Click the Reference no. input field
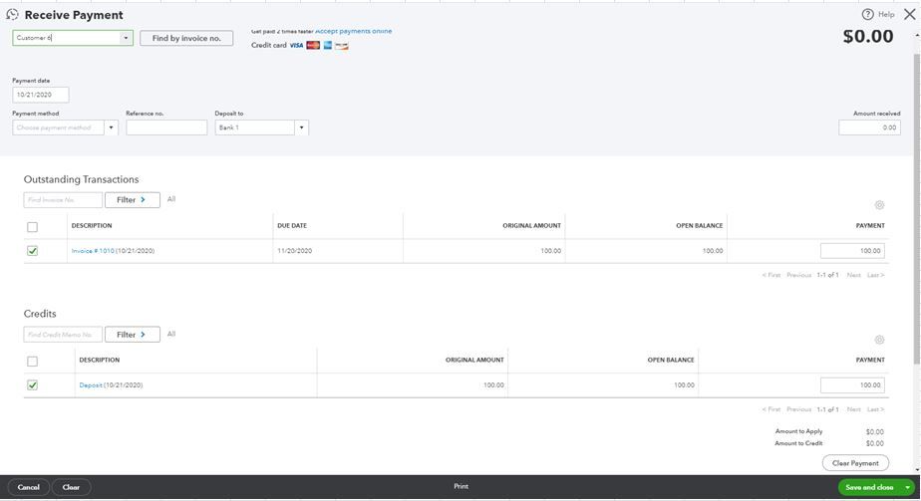 [x=166, y=127]
